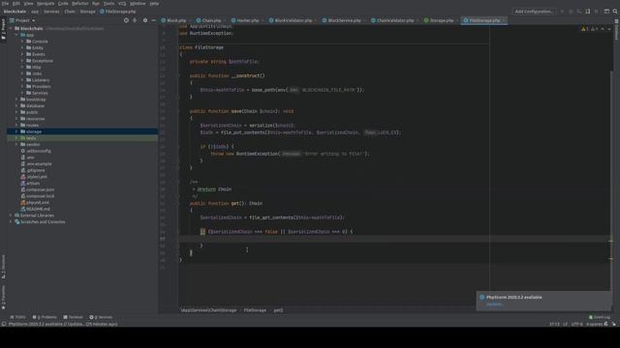Click the phpunit.xml file icon

[23, 202]
